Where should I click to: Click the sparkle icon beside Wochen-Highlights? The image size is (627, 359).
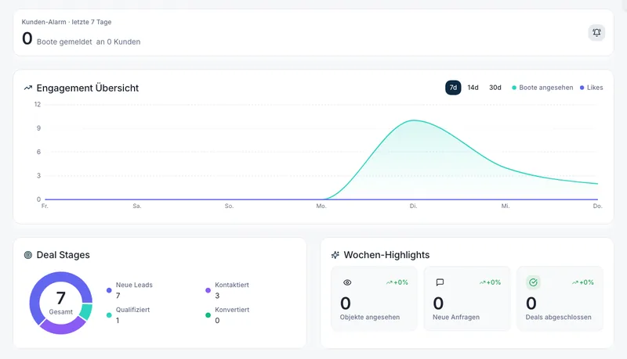pos(335,255)
